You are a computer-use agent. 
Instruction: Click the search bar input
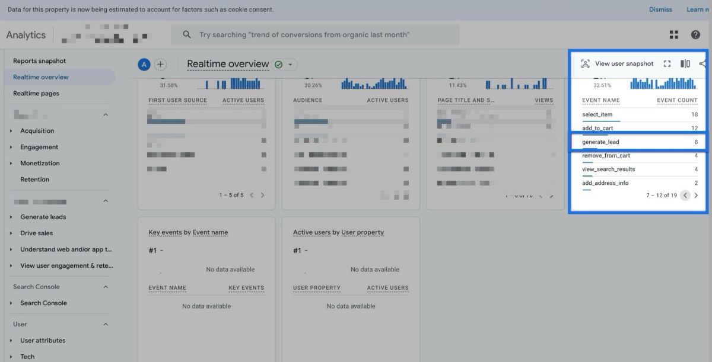pyautogui.click(x=314, y=35)
